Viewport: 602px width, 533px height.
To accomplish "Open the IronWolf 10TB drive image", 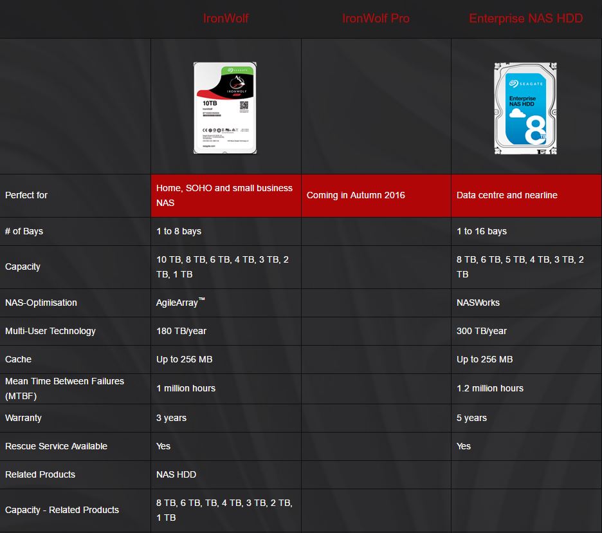I will point(225,108).
